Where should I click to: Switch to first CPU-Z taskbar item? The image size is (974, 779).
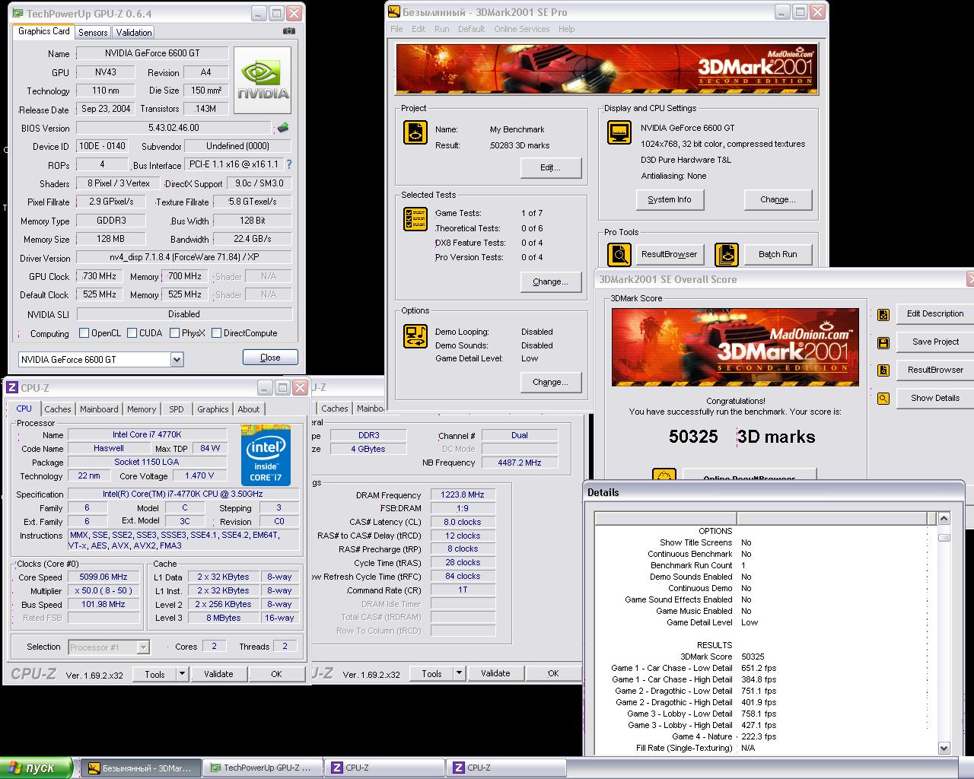[x=384, y=768]
